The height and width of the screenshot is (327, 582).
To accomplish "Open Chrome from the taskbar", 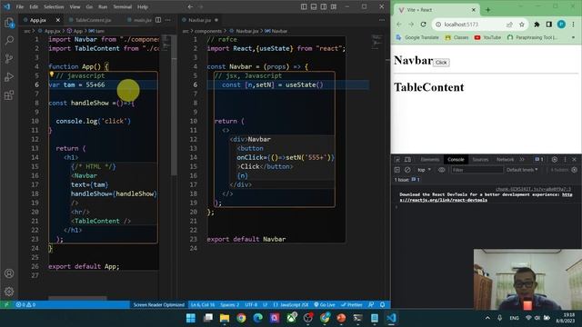I will [241, 318].
